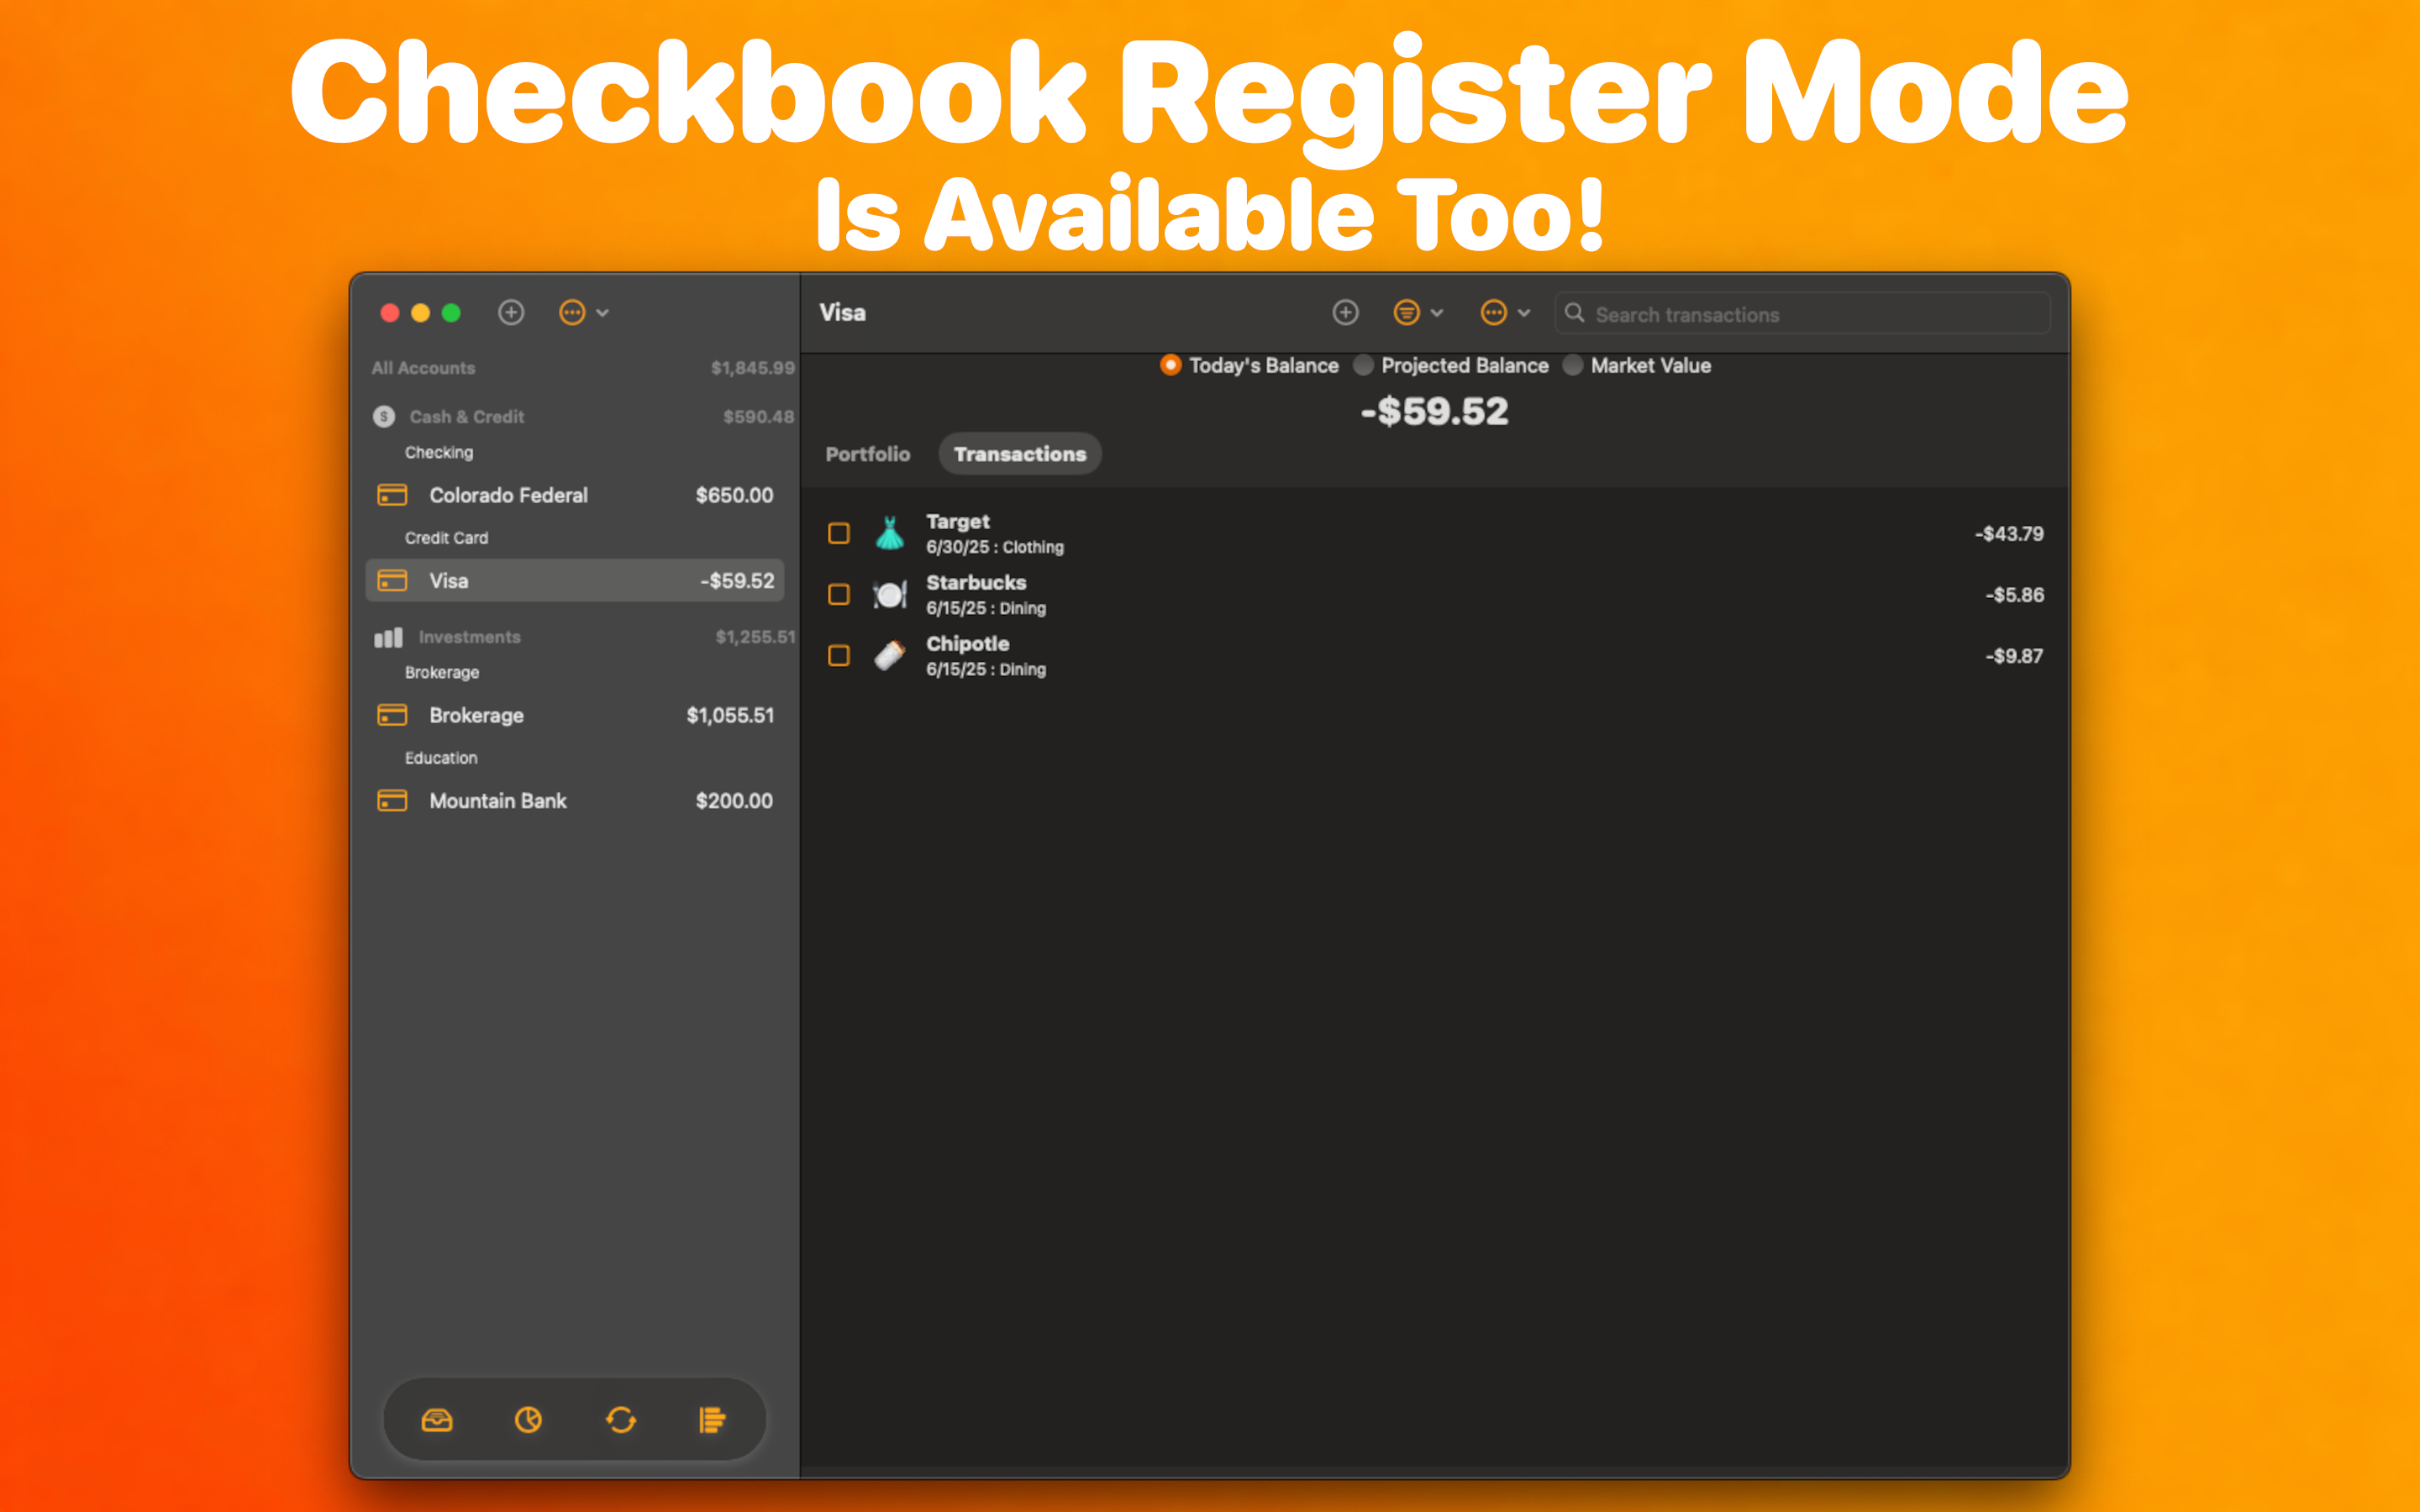The width and height of the screenshot is (2420, 1512).
Task: Select the Colorado Federal account
Action: (575, 495)
